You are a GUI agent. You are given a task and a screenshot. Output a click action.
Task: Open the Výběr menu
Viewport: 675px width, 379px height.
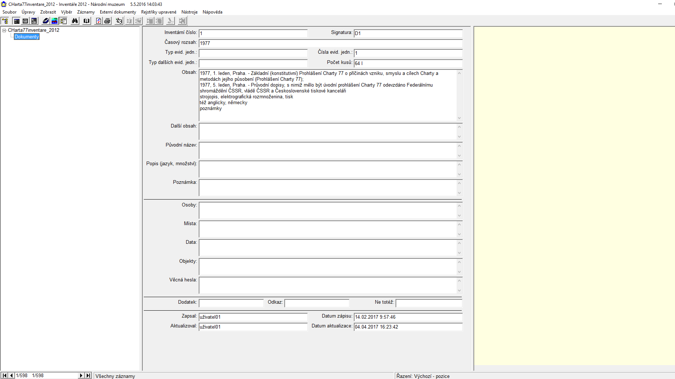click(67, 12)
